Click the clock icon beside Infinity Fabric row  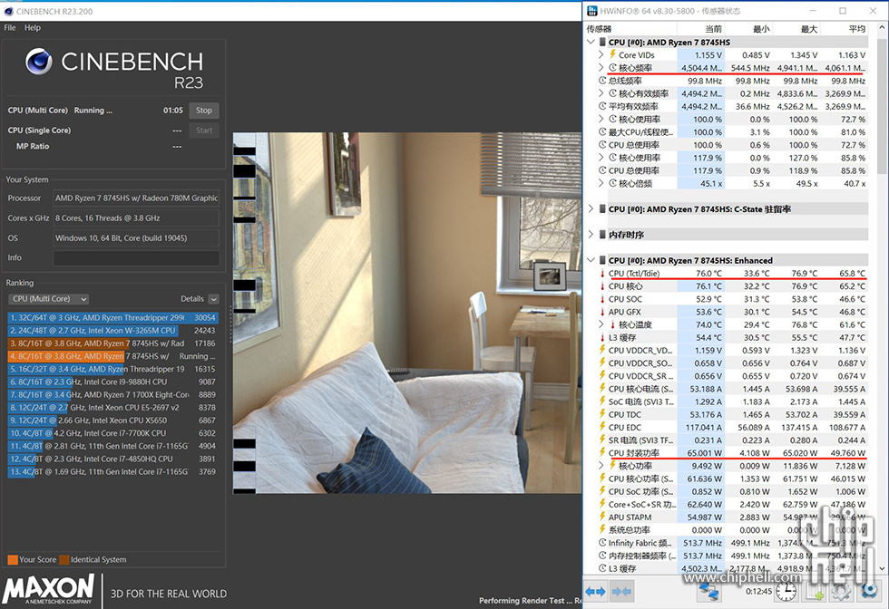[602, 543]
